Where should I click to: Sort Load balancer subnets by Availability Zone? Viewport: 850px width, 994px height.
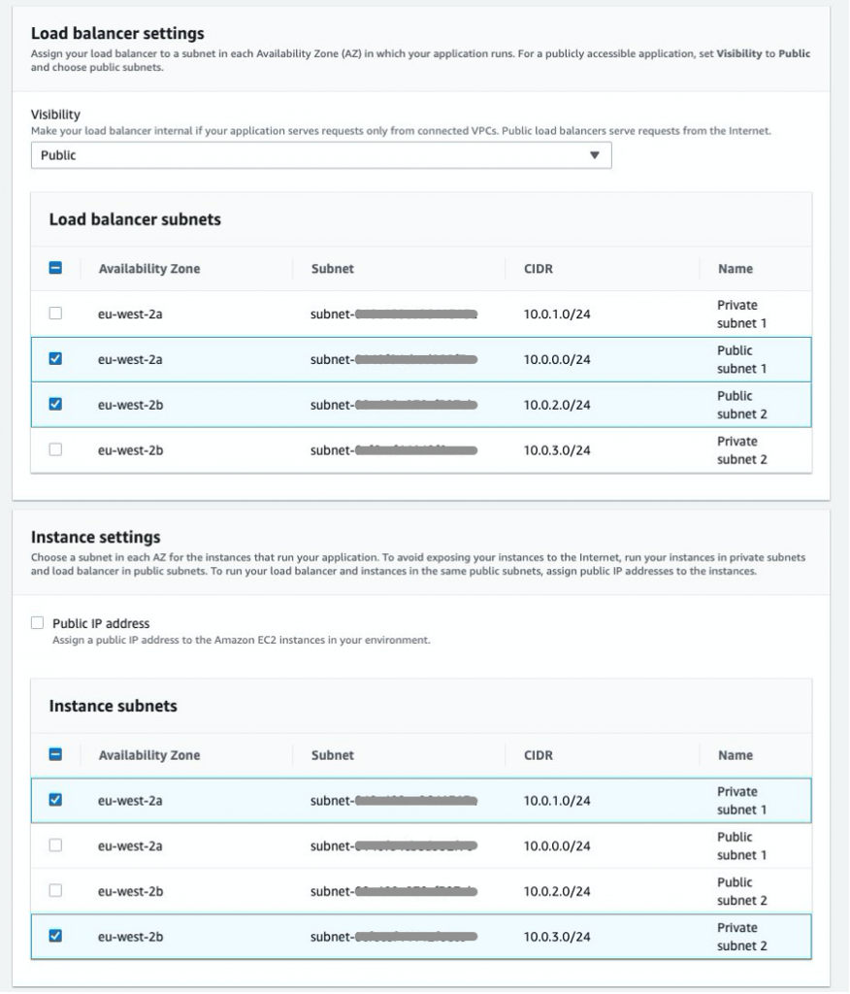click(148, 267)
